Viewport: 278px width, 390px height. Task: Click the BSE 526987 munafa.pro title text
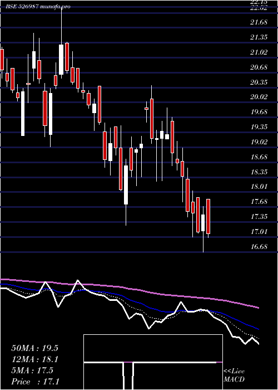(x=38, y=7)
